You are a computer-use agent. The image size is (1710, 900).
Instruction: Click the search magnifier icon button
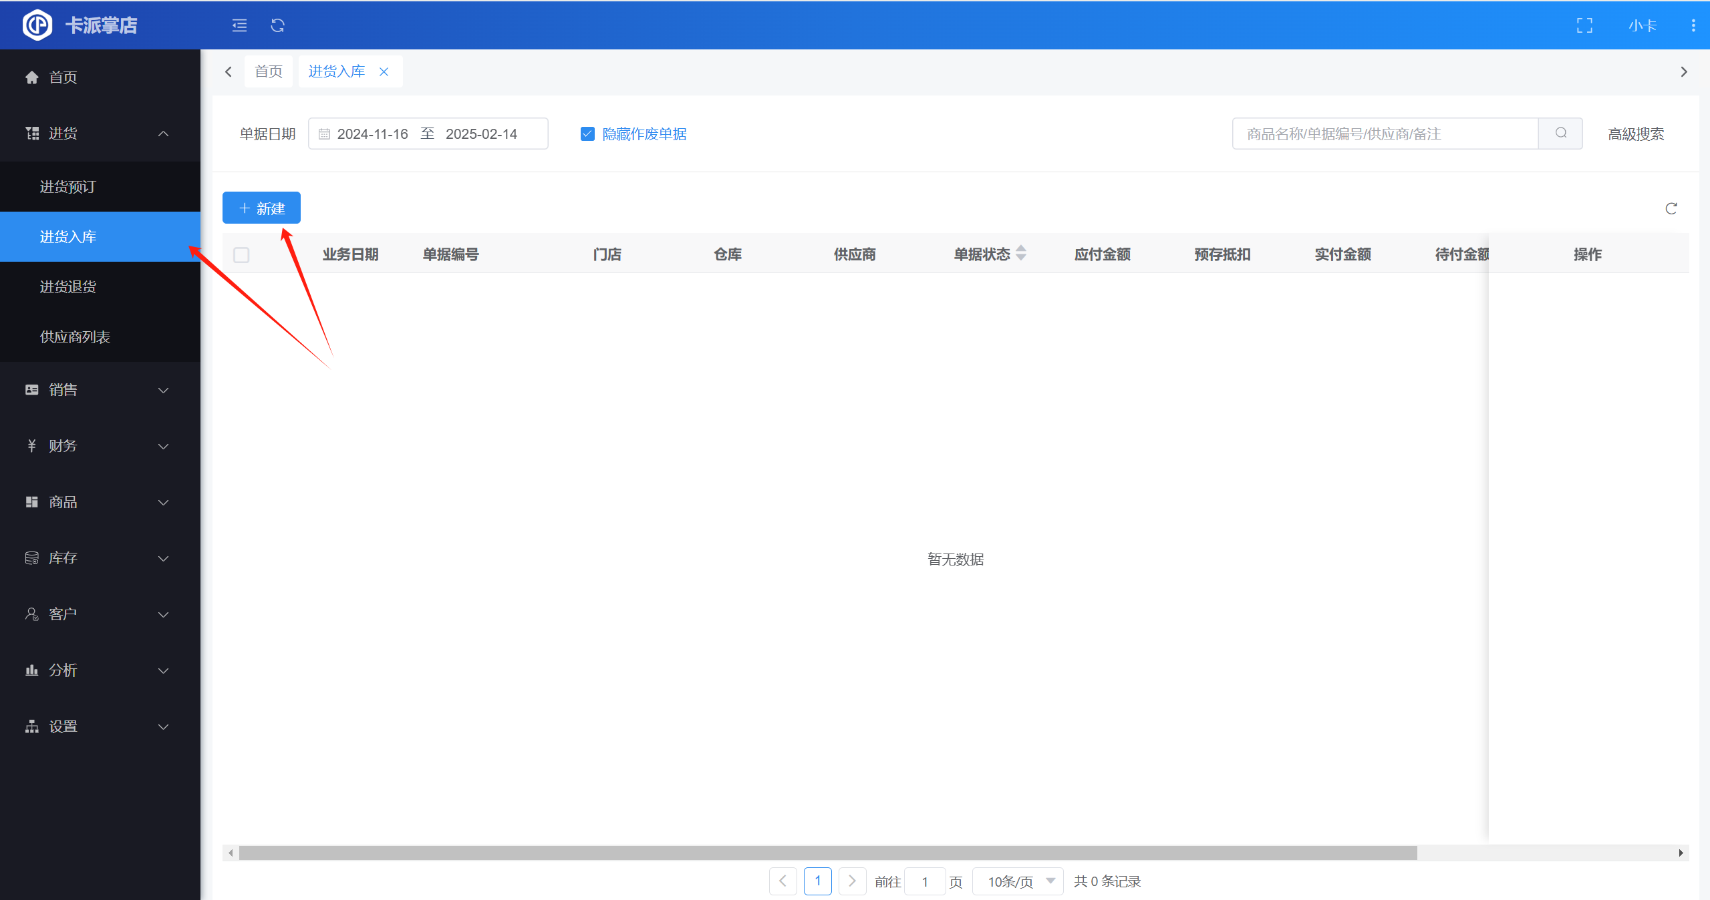pos(1560,134)
